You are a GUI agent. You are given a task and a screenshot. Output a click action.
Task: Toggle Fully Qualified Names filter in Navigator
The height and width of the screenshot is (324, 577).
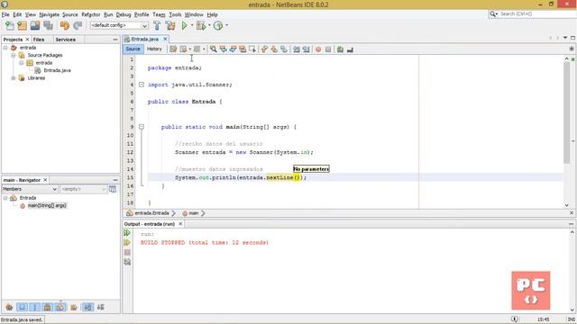74,307
